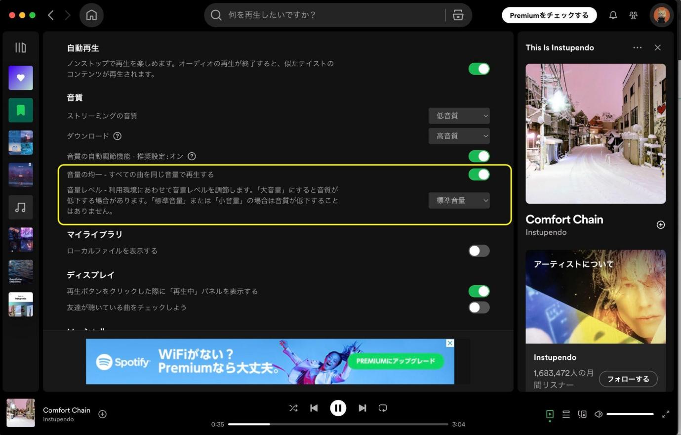This screenshot has height=435, width=681.
Task: Open notifications bell icon
Action: [x=613, y=15]
